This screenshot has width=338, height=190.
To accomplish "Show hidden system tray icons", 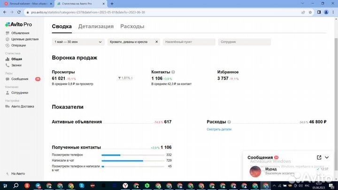I will pyautogui.click(x=274, y=186).
